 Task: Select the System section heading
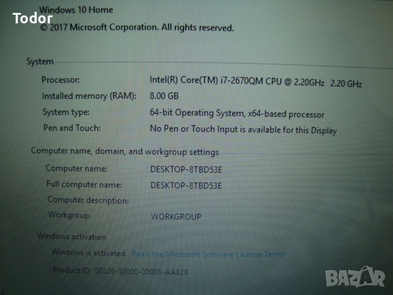[x=40, y=61]
